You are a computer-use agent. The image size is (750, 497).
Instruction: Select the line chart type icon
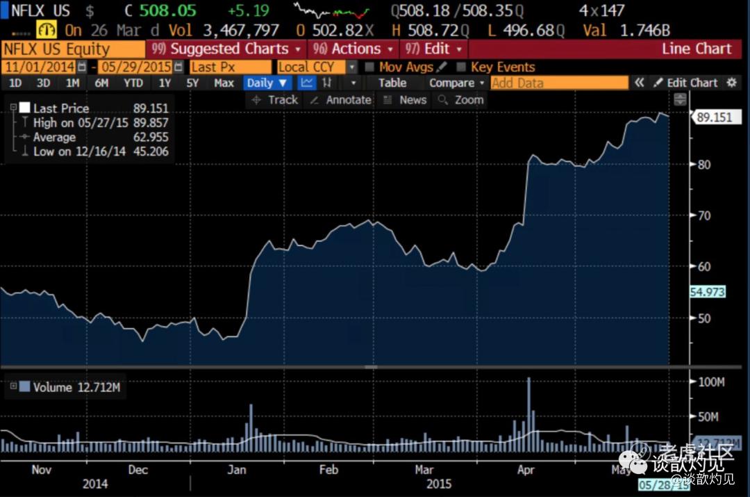coord(307,82)
